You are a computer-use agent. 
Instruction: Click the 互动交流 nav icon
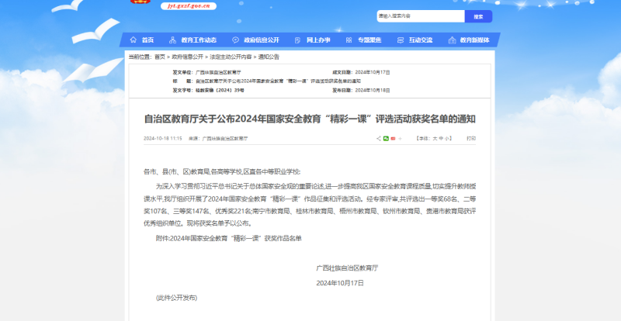pos(401,40)
